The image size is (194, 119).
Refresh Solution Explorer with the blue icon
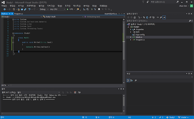click(x=147, y=17)
